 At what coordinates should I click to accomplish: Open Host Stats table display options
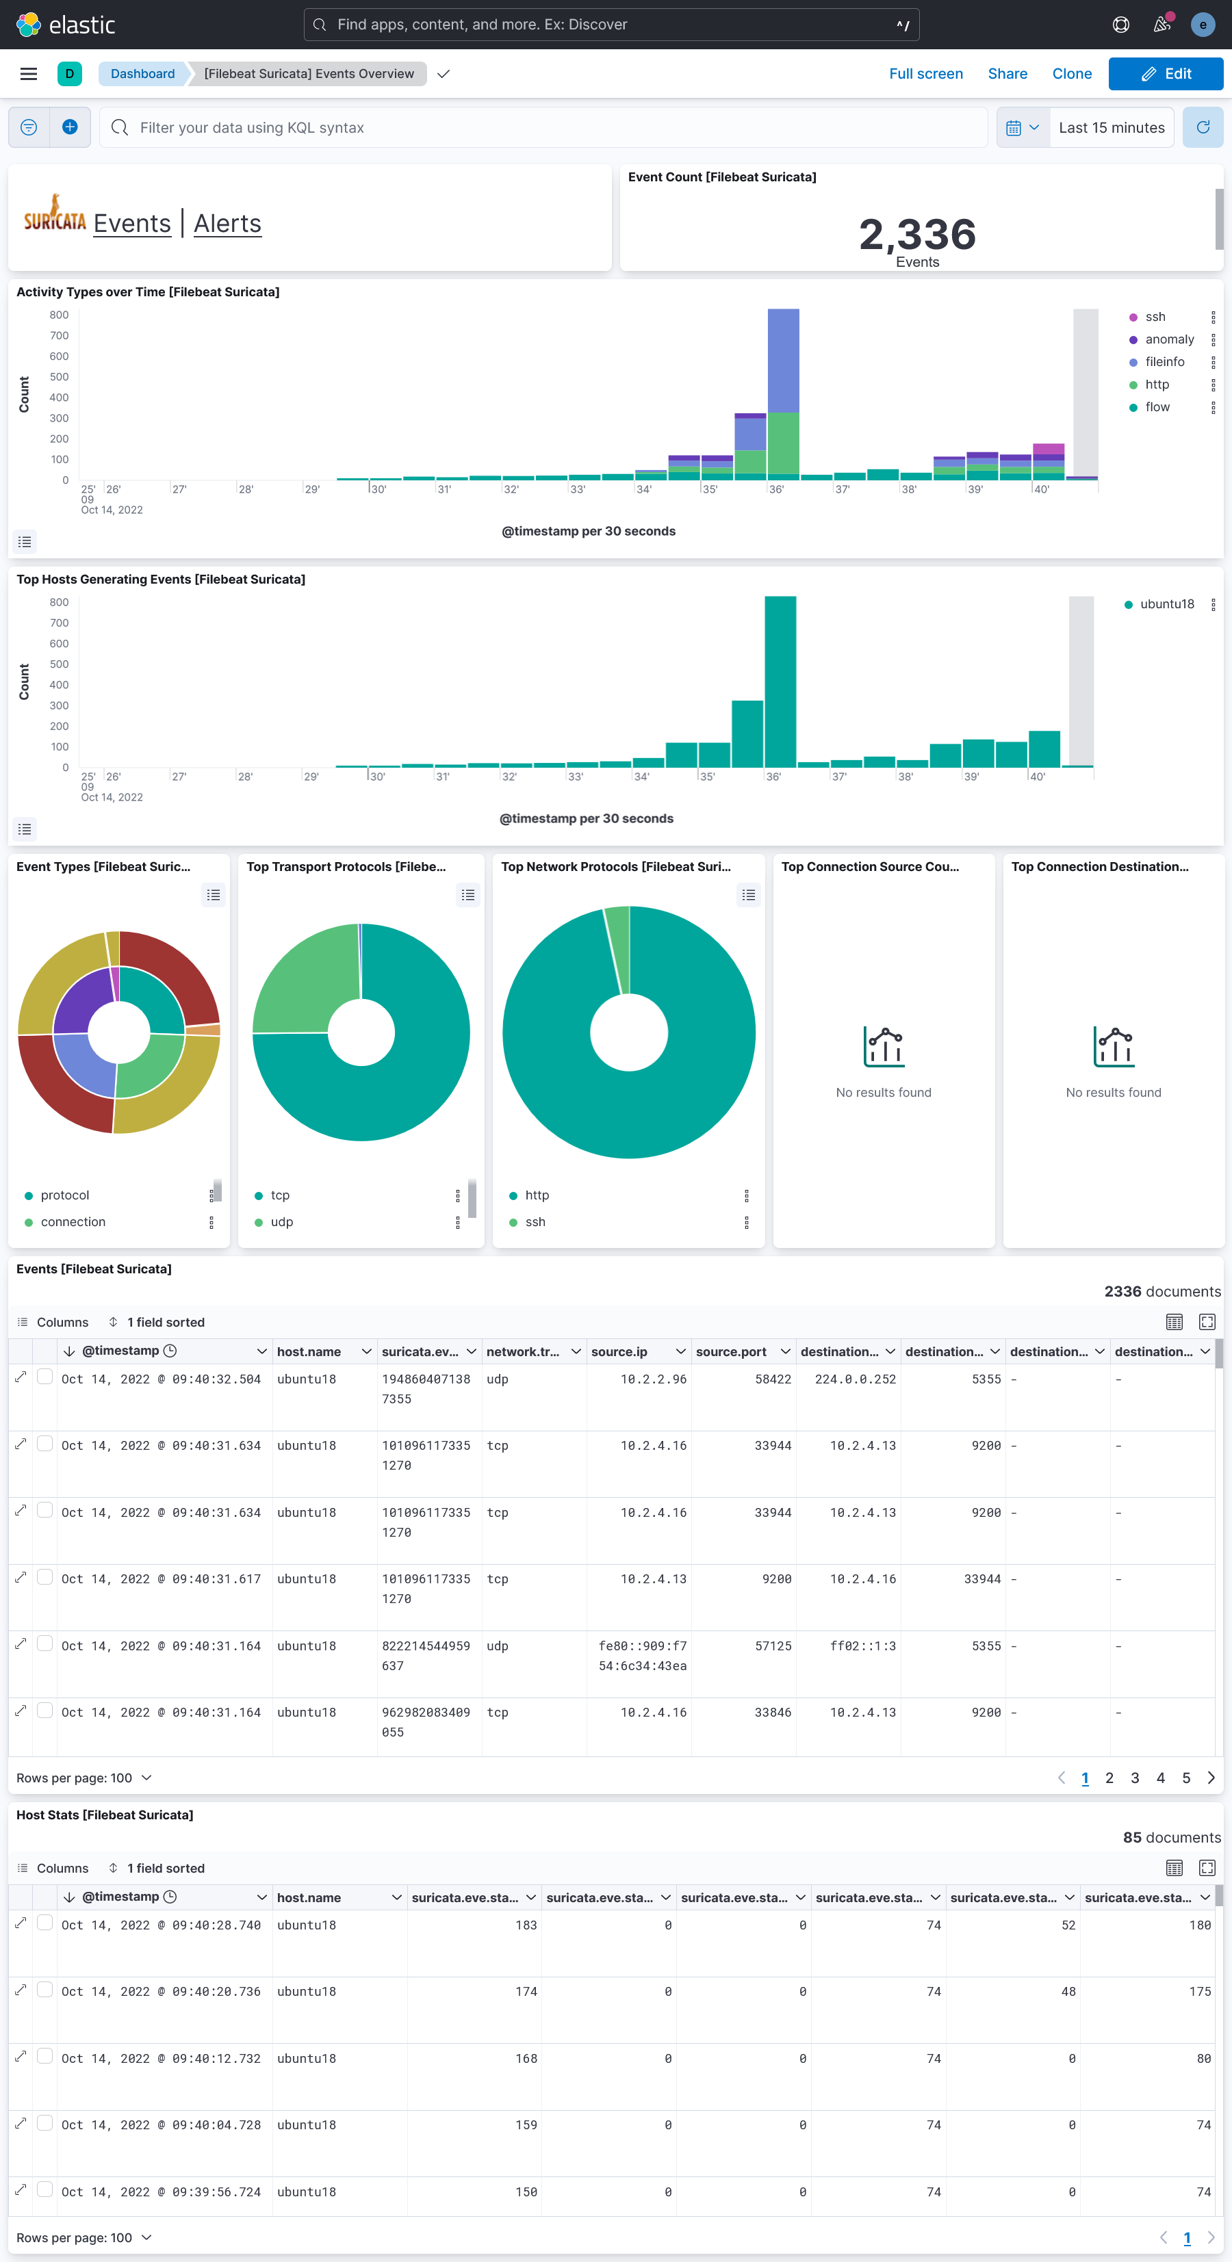tap(1174, 1869)
